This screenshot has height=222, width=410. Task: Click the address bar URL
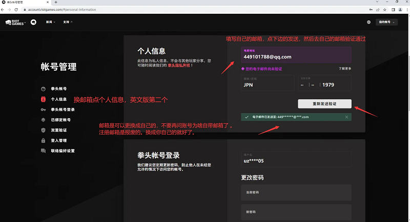(62, 10)
